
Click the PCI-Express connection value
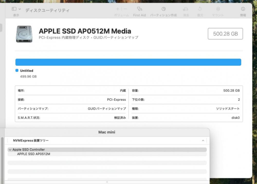click(116, 100)
